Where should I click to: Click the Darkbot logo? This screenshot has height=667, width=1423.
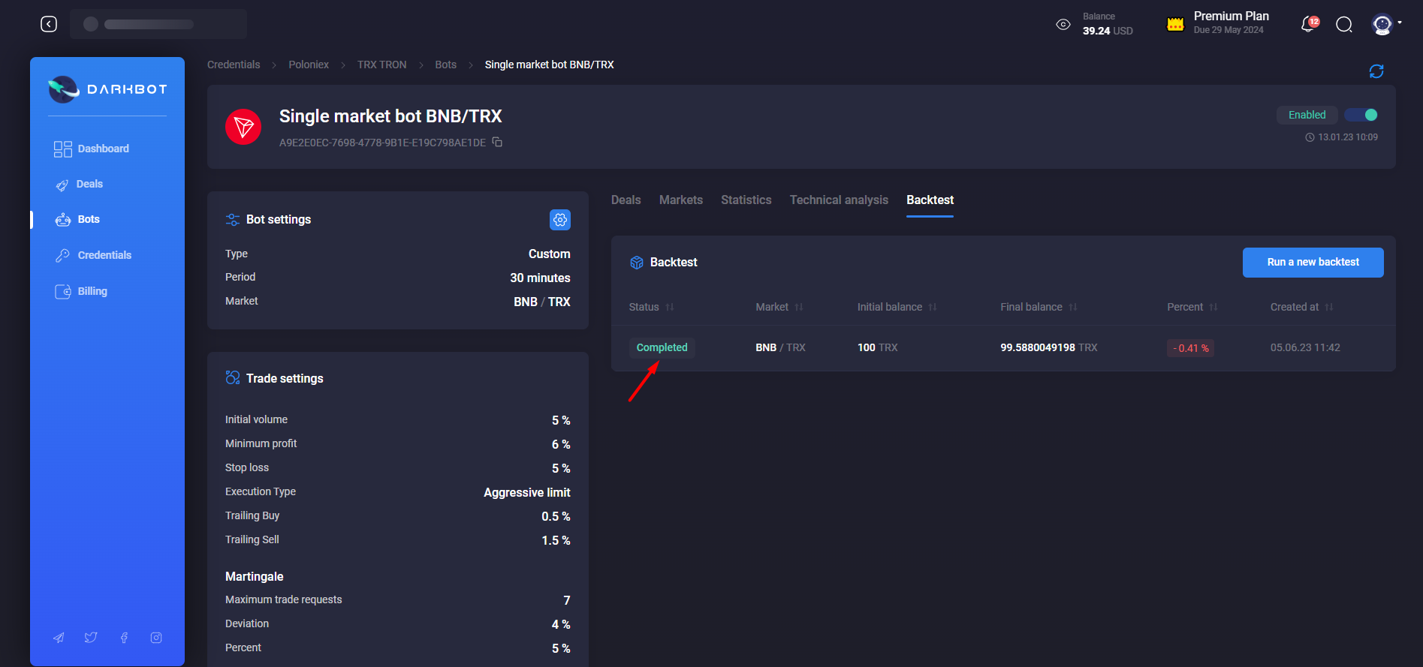[107, 89]
